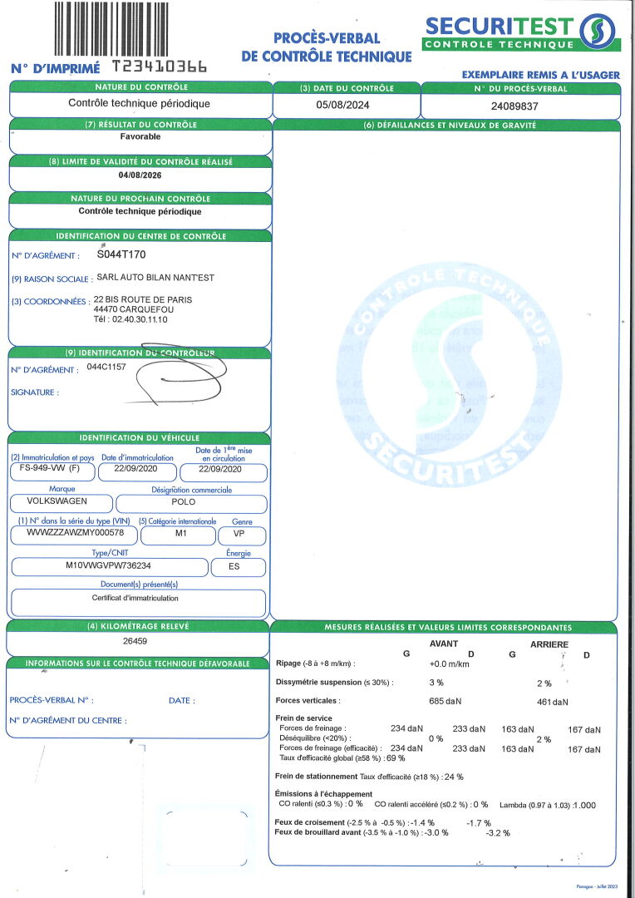Select the title 'PROCÈS-VERBAL DE CONTRÔLE TECHNIQUE'
The height and width of the screenshot is (898, 635).
point(327,47)
